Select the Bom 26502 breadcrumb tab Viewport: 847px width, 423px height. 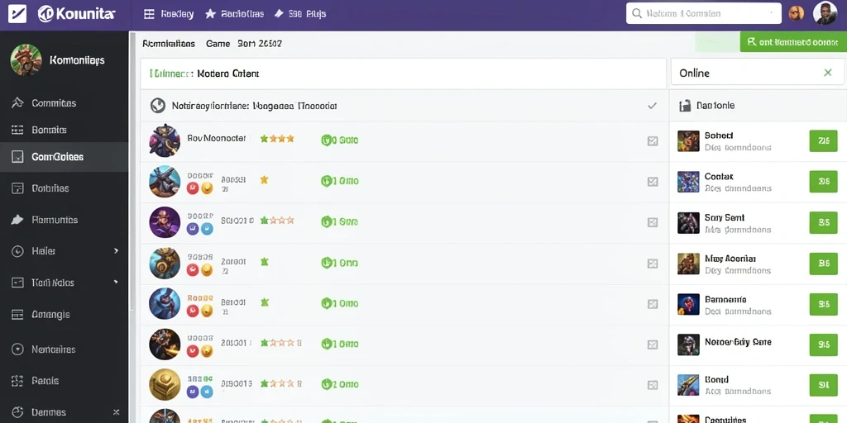(260, 44)
